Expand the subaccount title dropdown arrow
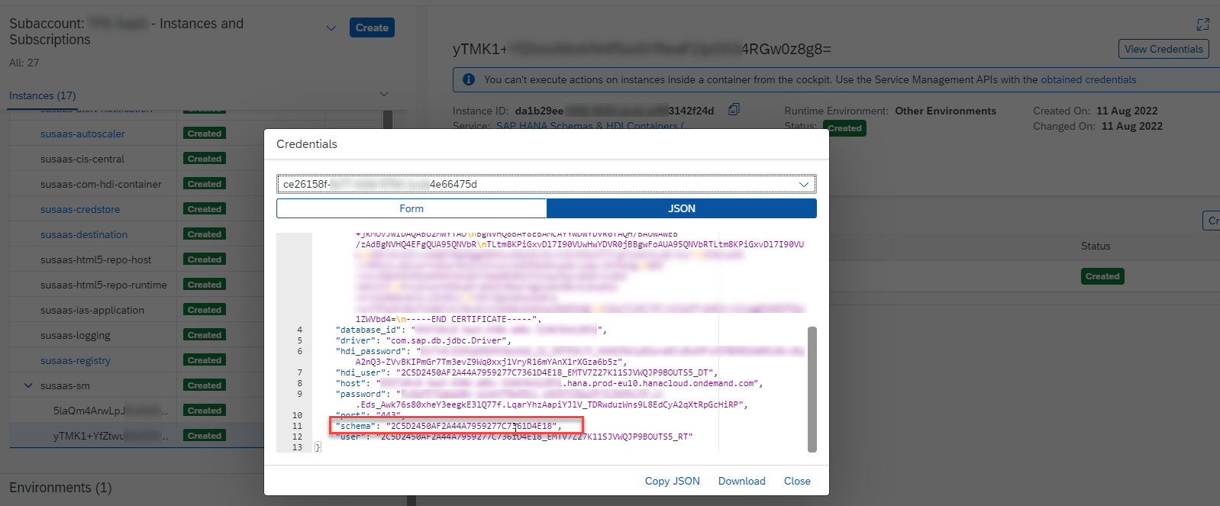The image size is (1220, 506). pyautogui.click(x=331, y=28)
